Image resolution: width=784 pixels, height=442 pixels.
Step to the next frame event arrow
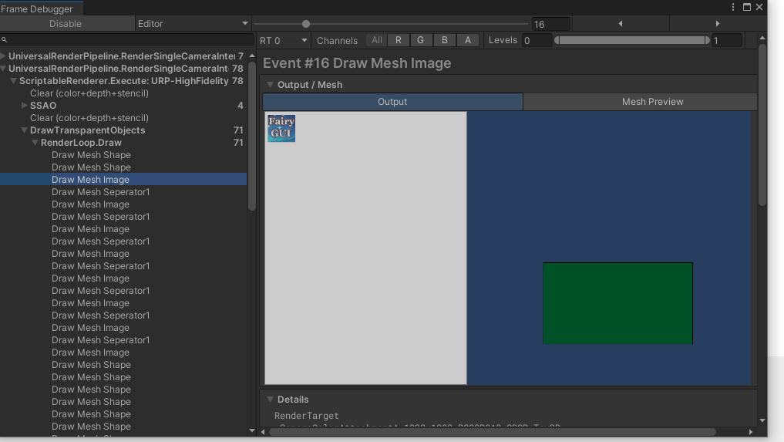(x=717, y=24)
